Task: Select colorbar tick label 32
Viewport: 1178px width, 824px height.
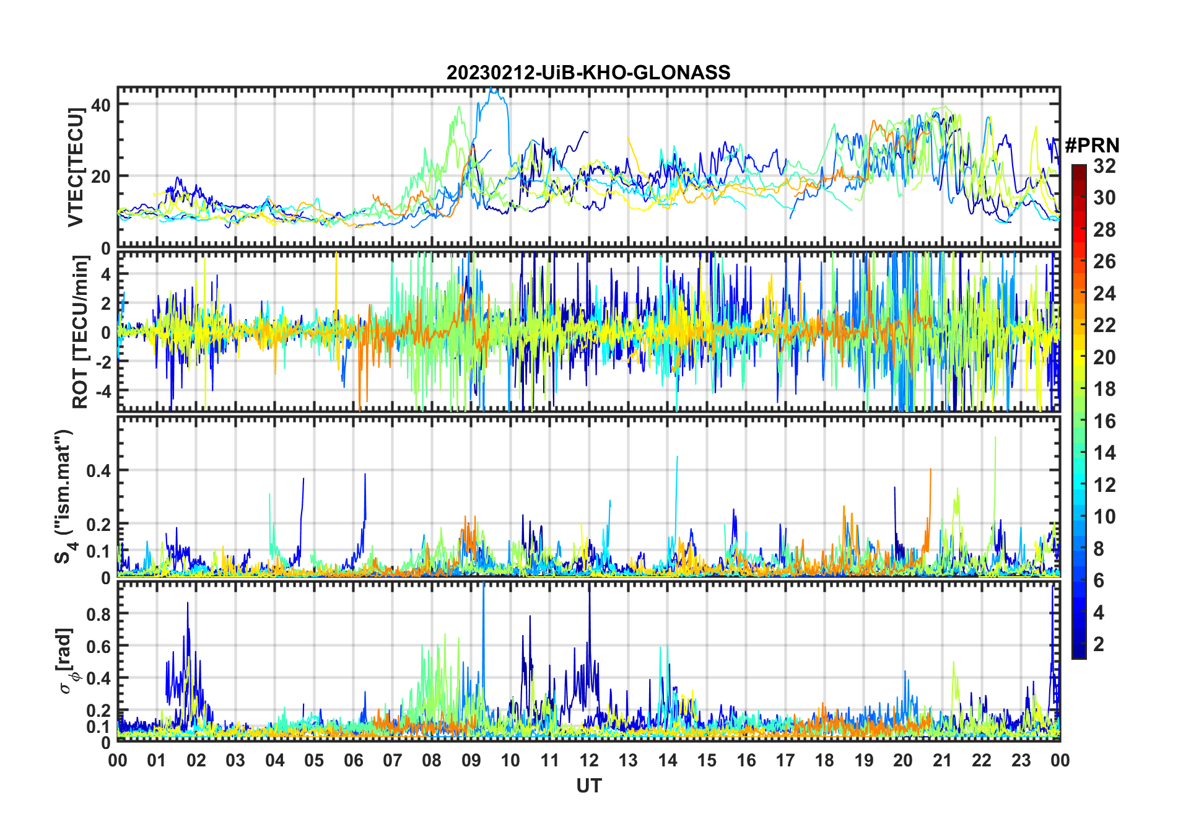Action: [x=1104, y=165]
